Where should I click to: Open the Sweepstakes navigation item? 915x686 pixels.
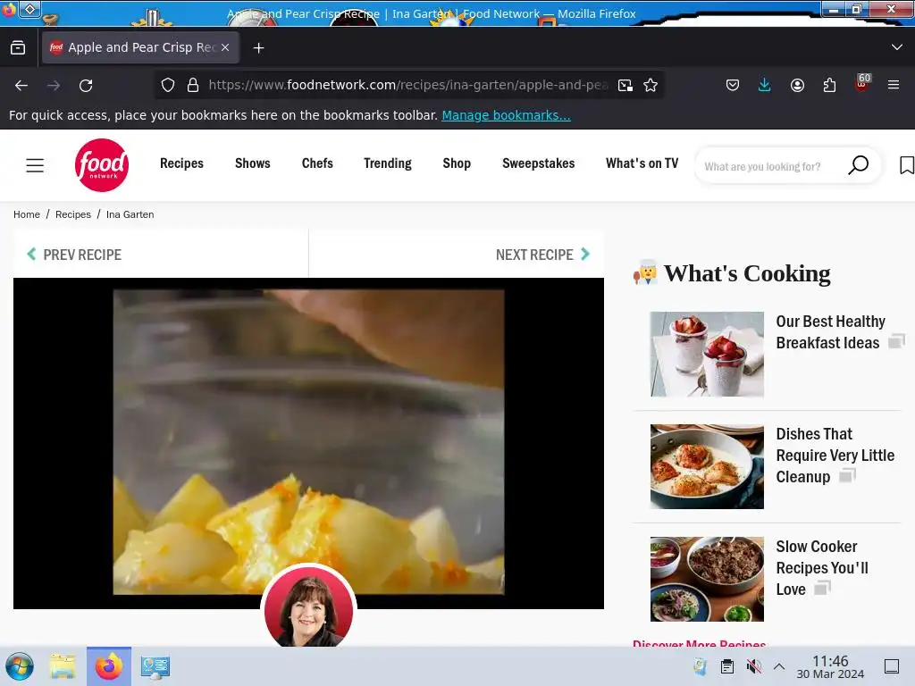[539, 163]
